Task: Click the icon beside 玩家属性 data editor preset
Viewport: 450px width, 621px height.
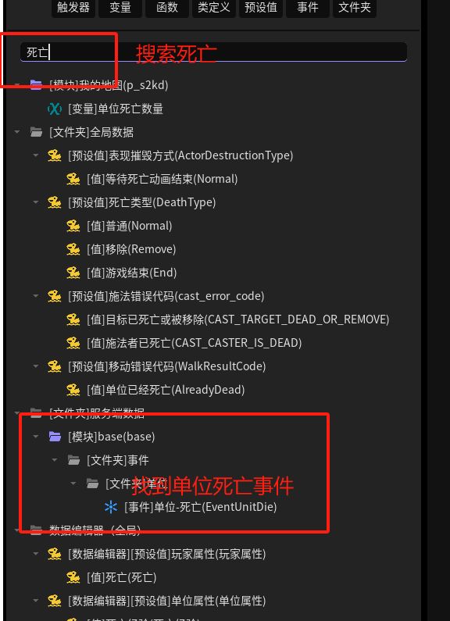Action: click(x=55, y=554)
